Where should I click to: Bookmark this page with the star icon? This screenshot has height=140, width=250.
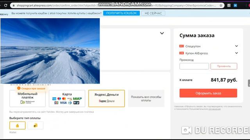[x=221, y=5]
